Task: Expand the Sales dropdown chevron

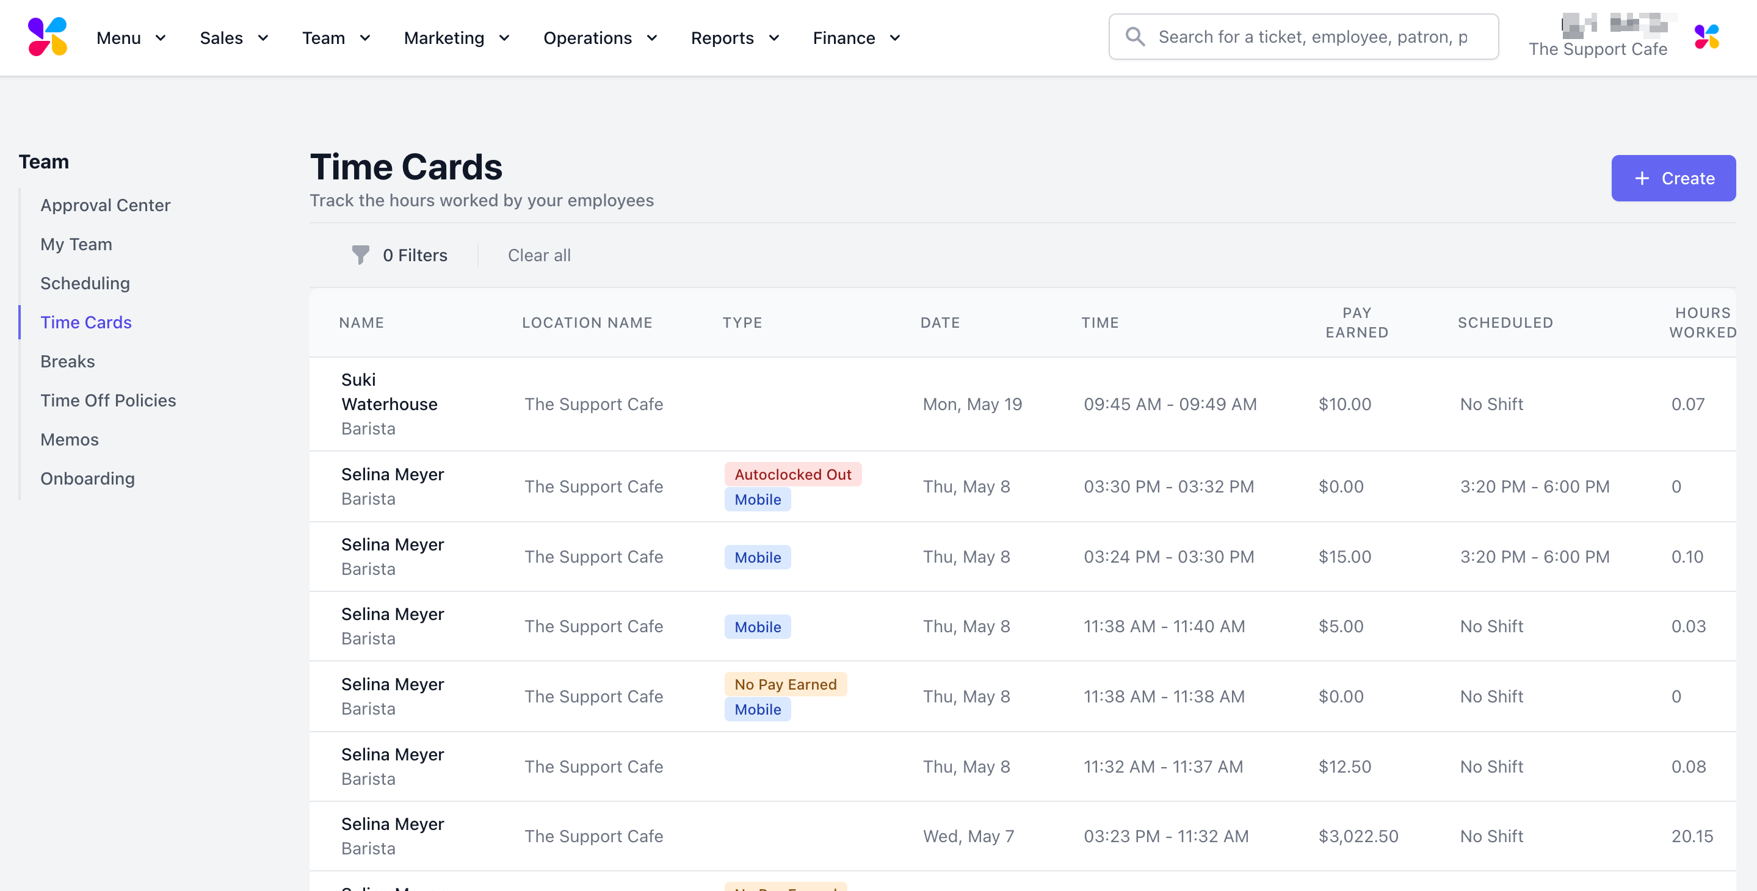Action: (263, 38)
